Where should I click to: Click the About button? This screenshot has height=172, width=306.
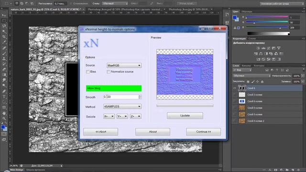point(153,132)
